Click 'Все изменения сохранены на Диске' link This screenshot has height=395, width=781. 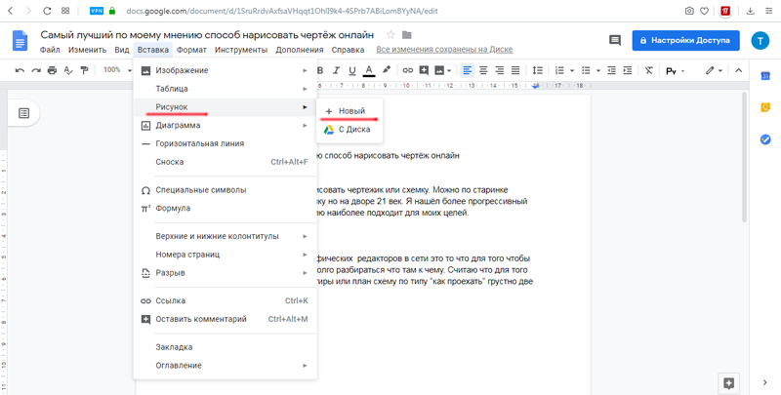(x=444, y=50)
